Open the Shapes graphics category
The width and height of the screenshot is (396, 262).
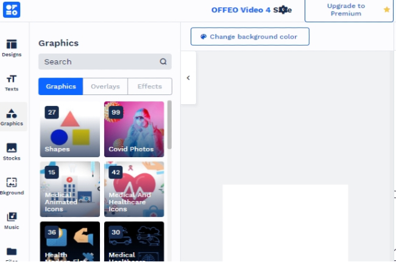tap(69, 129)
